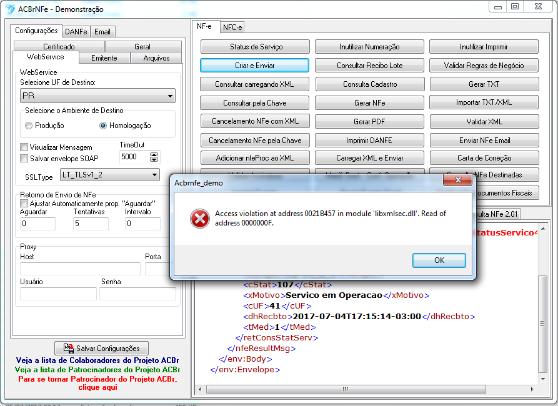
Task: Click the ACBrNFe application icon in title bar
Action: [x=11, y=9]
